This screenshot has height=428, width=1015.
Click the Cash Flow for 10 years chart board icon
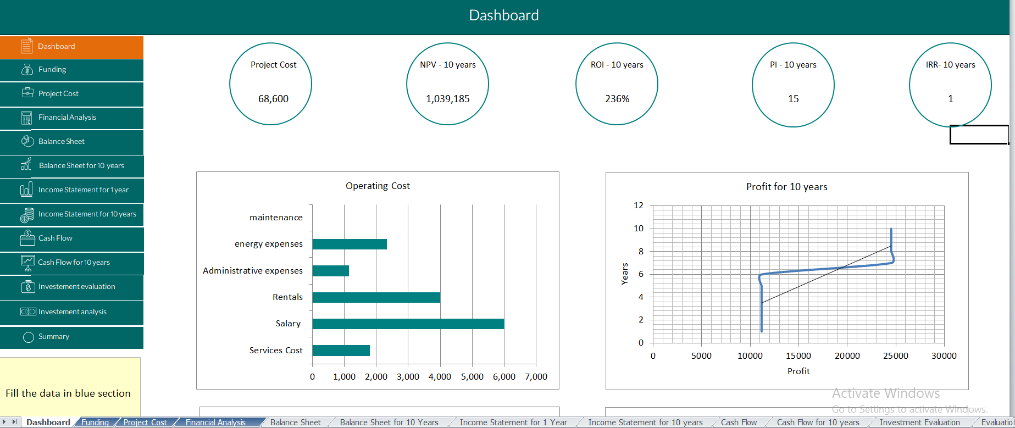pos(27,263)
